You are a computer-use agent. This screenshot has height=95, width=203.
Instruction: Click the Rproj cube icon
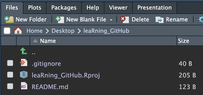point(24,75)
